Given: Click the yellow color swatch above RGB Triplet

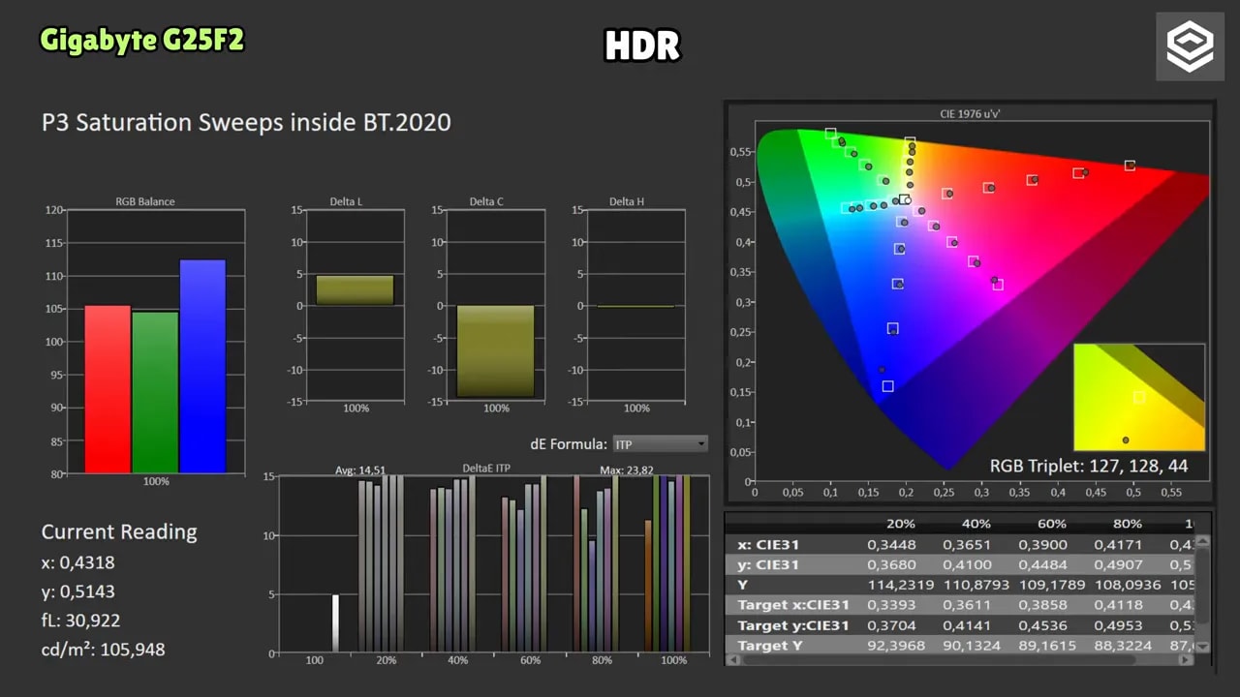Looking at the screenshot, I should click(1139, 397).
